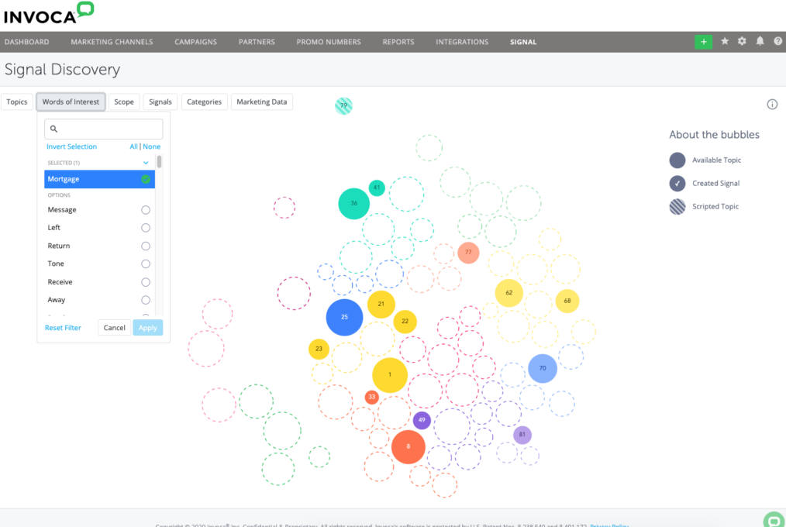Select the Message option radio
The height and width of the screenshot is (527, 786).
146,210
